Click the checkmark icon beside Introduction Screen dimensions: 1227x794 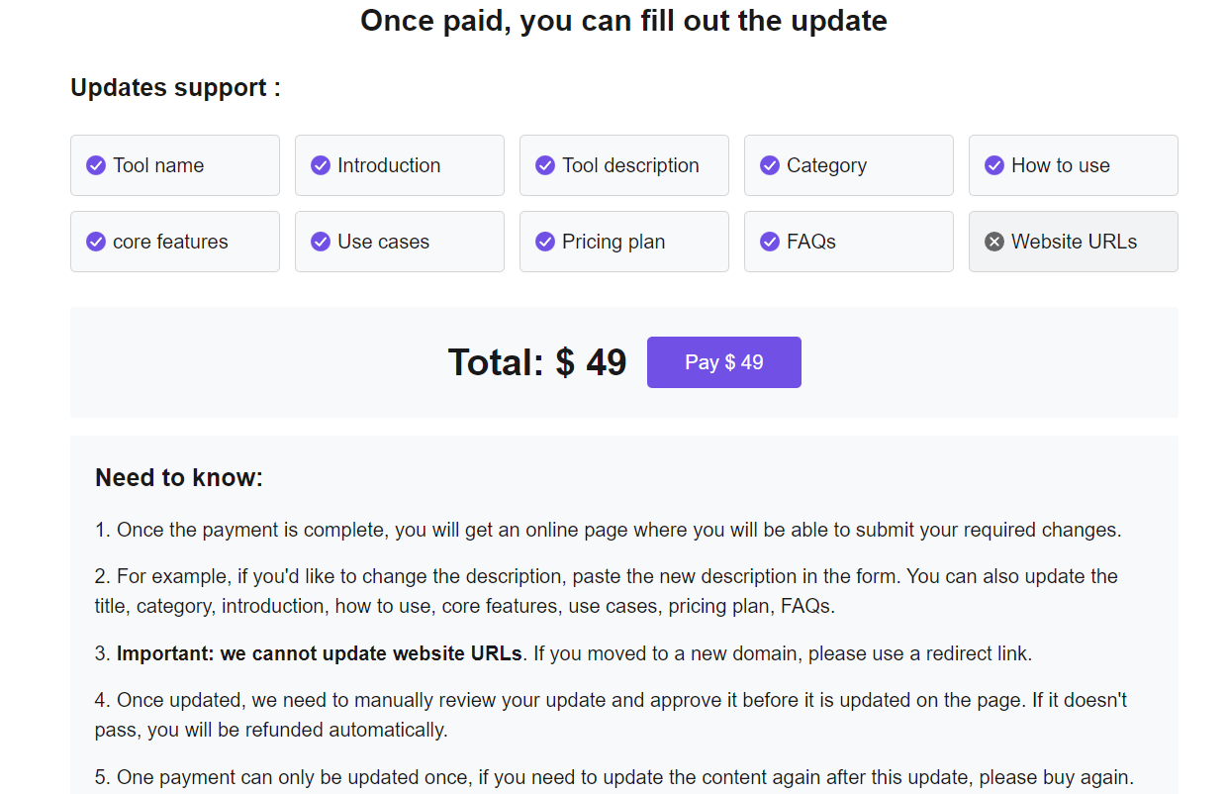[320, 165]
